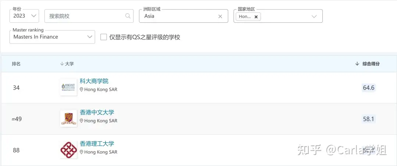Click the rank =49 cell
This screenshot has height=166, width=397.
point(17,119)
